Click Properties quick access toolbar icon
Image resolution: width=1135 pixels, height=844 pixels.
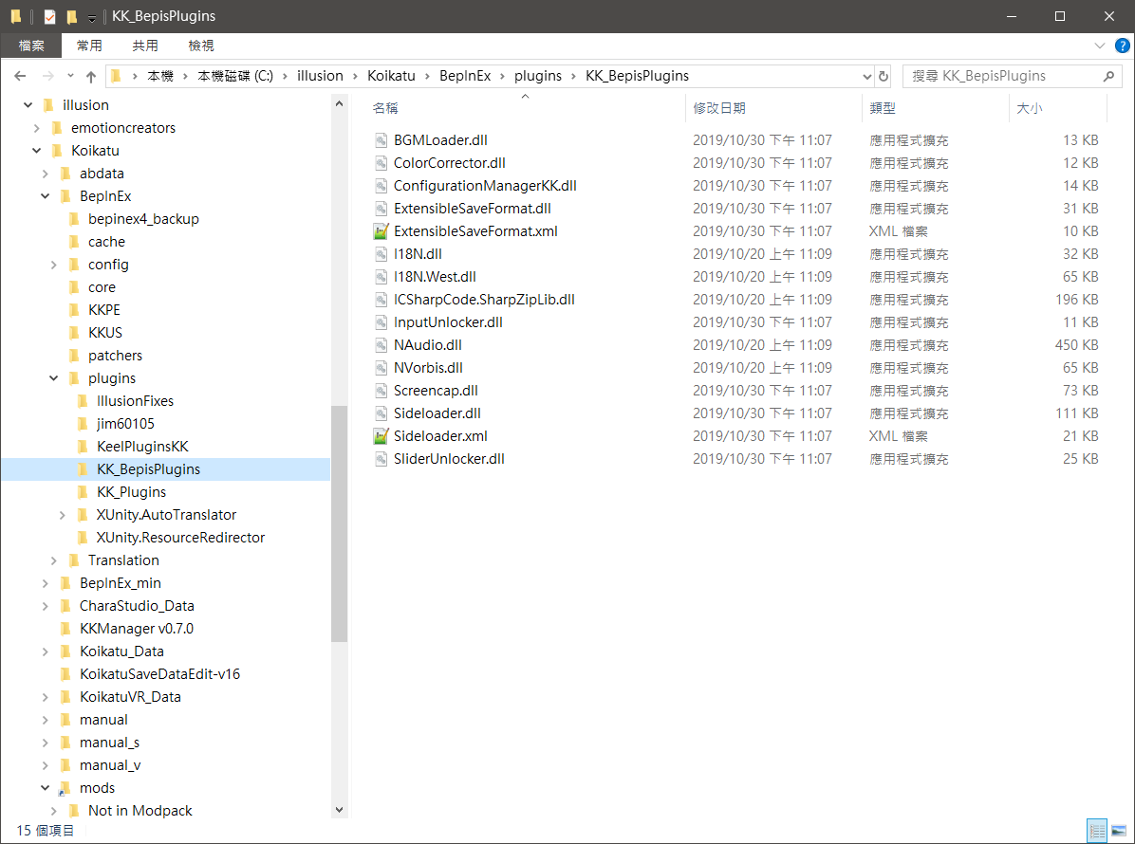(50, 16)
